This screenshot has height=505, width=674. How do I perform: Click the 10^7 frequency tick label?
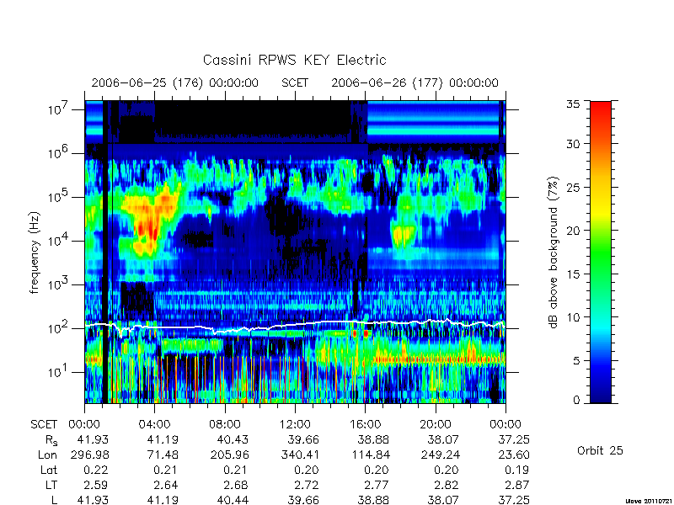[59, 109]
